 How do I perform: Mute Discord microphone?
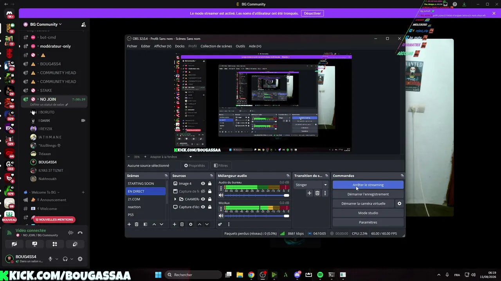point(50,259)
